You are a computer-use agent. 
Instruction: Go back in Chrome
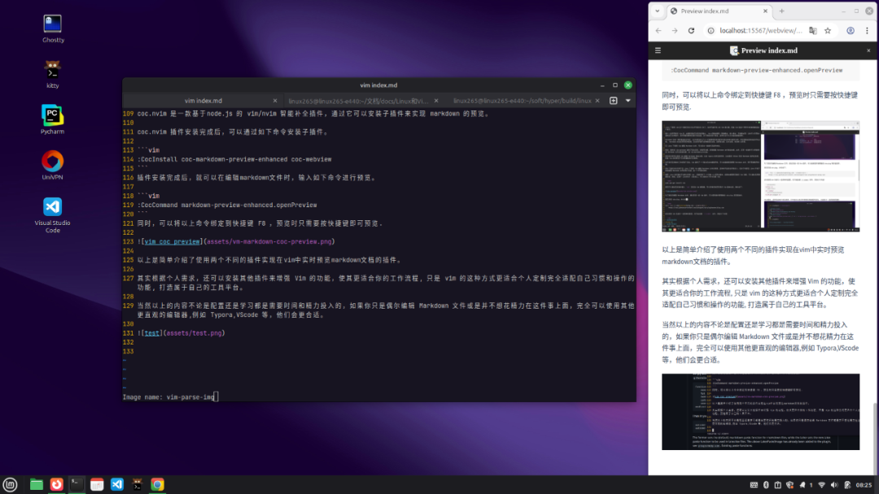[658, 31]
